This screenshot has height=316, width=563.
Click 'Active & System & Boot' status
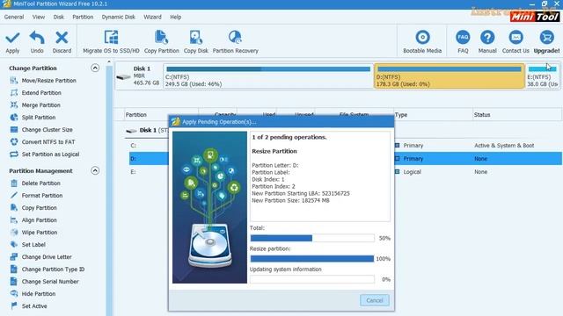point(504,146)
